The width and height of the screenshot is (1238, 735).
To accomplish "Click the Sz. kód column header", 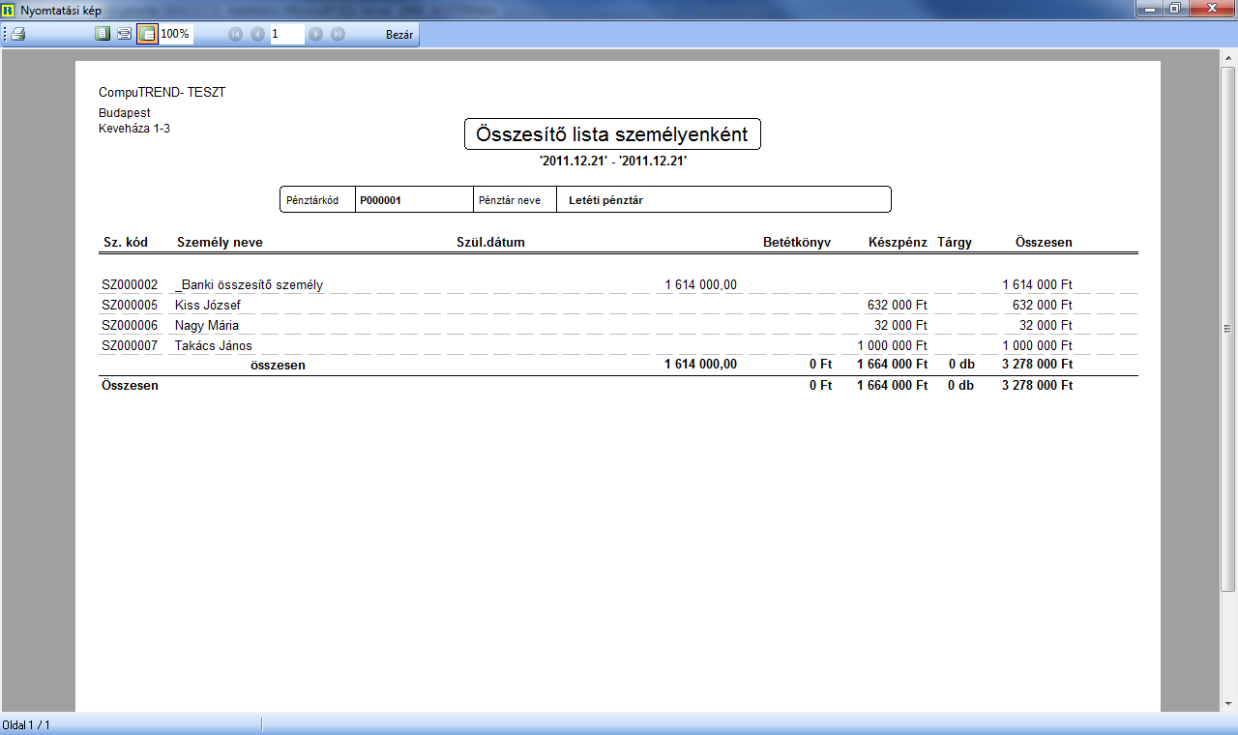I will click(x=126, y=242).
